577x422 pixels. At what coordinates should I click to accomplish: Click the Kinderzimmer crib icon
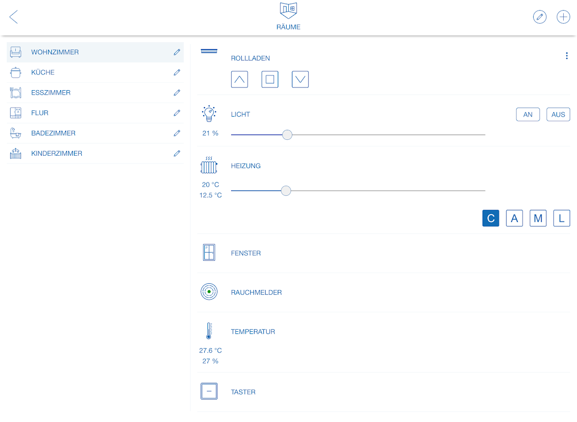pyautogui.click(x=15, y=154)
